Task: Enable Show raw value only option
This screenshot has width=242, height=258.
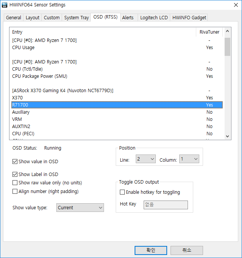Action: pos(15,183)
